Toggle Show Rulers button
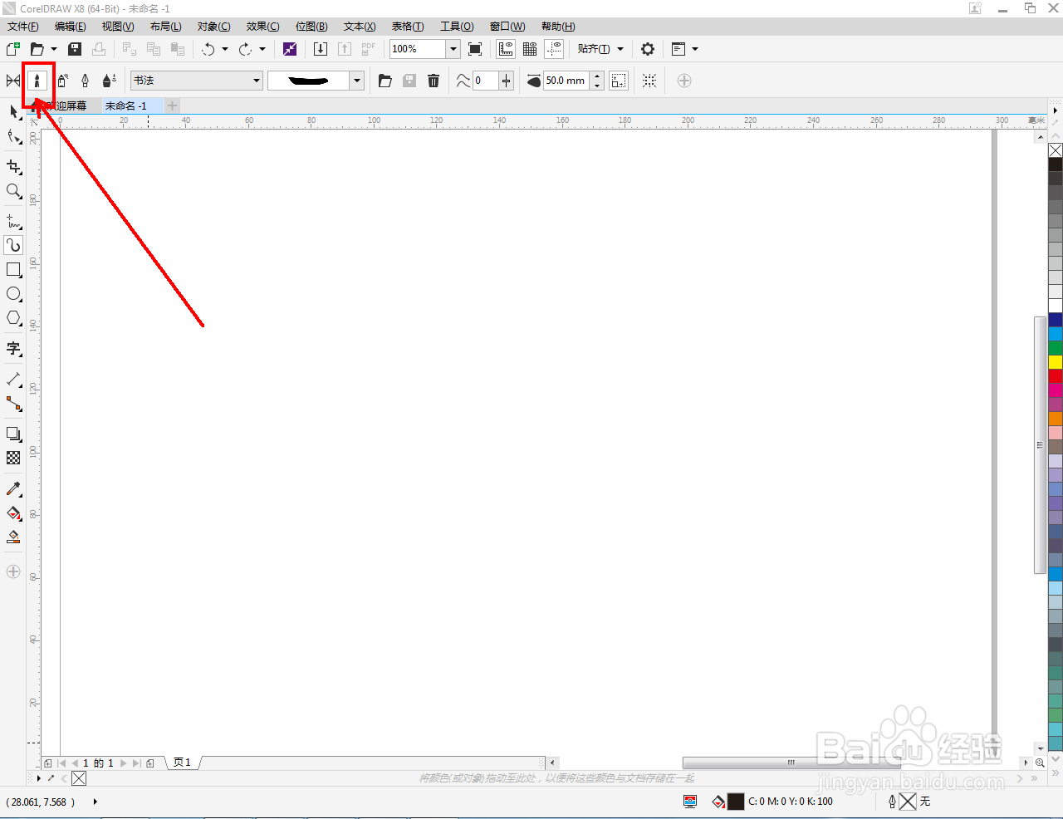 point(506,49)
